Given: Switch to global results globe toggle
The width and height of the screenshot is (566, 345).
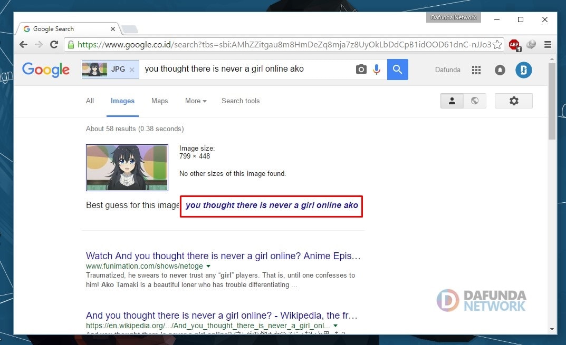Looking at the screenshot, I should click(475, 101).
